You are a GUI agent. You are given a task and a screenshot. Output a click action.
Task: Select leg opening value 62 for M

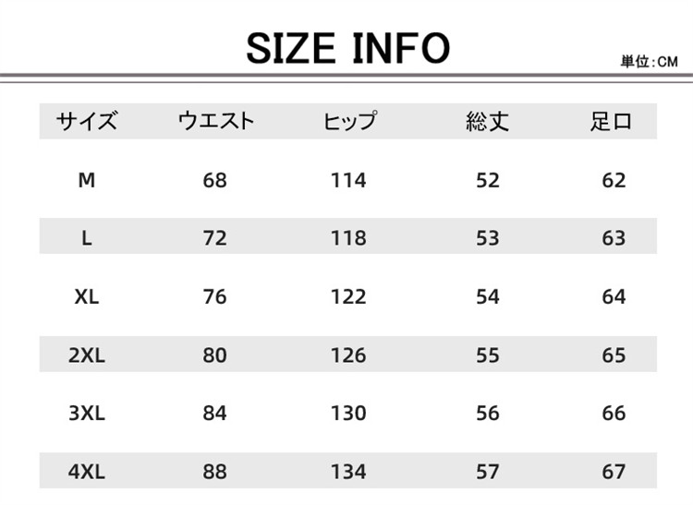click(614, 180)
